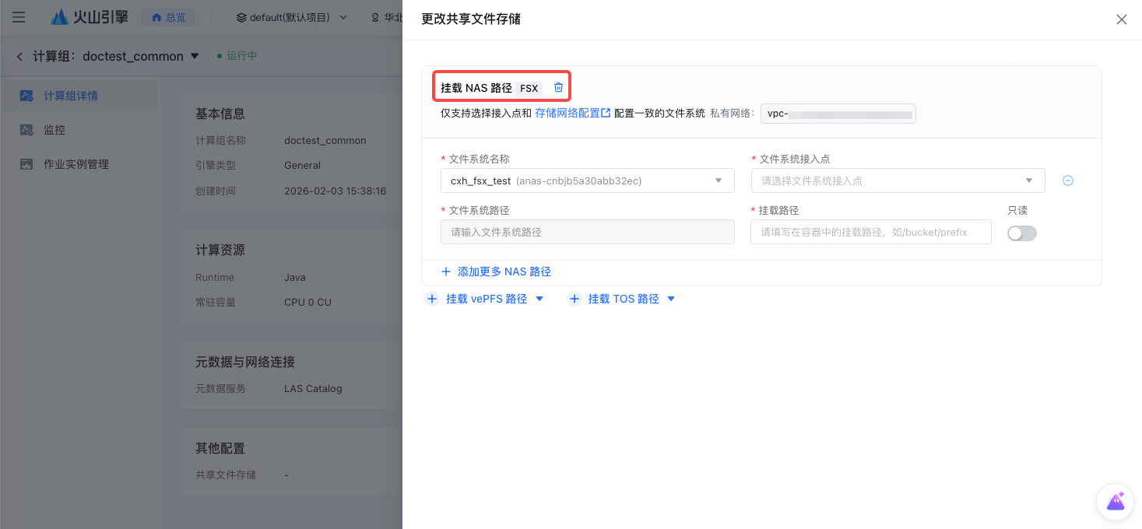
Task: Expand the default(默认项目) project dropdown
Action: [x=292, y=17]
